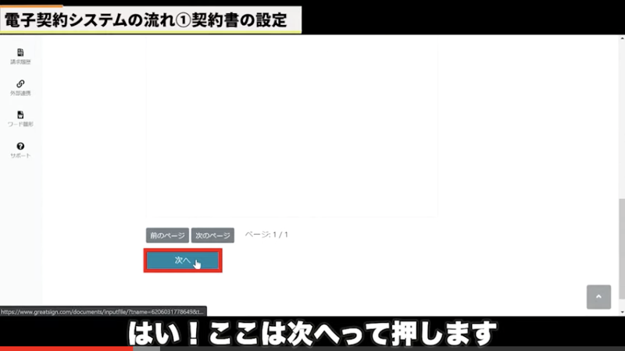The height and width of the screenshot is (351, 625).
Task: Click the unplayed gray video timeline portion
Action: 375,349
